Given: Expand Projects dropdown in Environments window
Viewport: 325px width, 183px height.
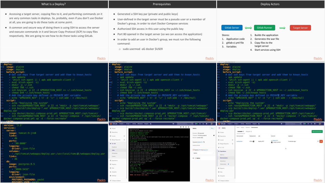Looking at the screenshot, I should [230, 124].
